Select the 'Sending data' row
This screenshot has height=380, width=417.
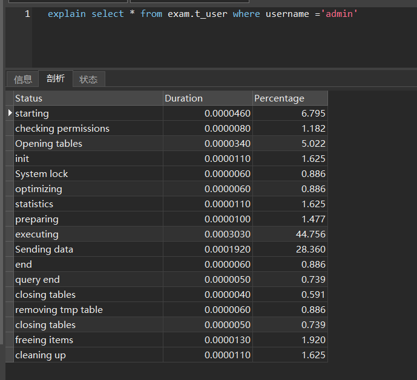171,250
